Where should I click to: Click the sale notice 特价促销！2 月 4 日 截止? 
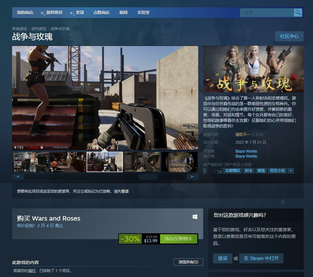pyautogui.click(x=40, y=226)
